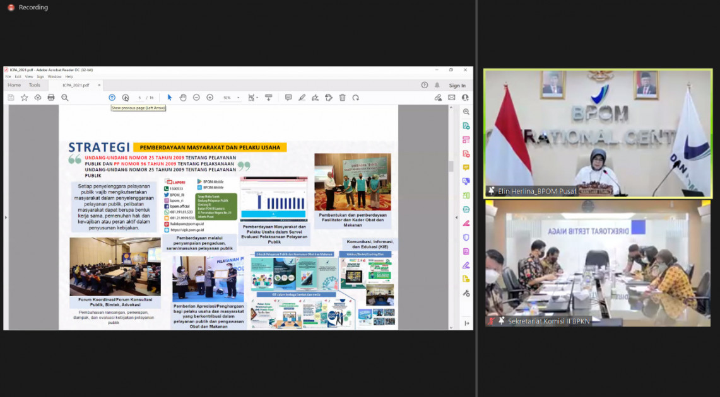Screen dimensions: 720x397
Task: Select the Hand pan tool
Action: click(x=183, y=98)
